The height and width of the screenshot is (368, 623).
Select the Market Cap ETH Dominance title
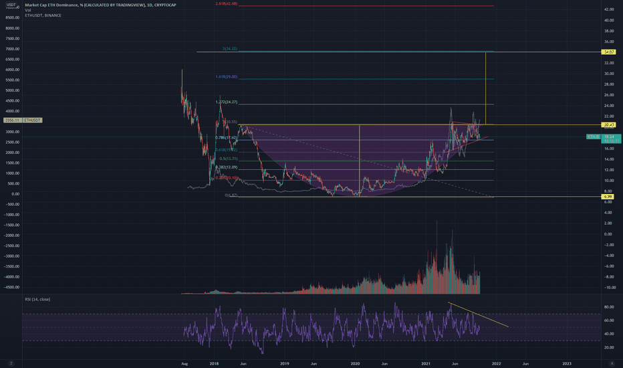point(100,5)
